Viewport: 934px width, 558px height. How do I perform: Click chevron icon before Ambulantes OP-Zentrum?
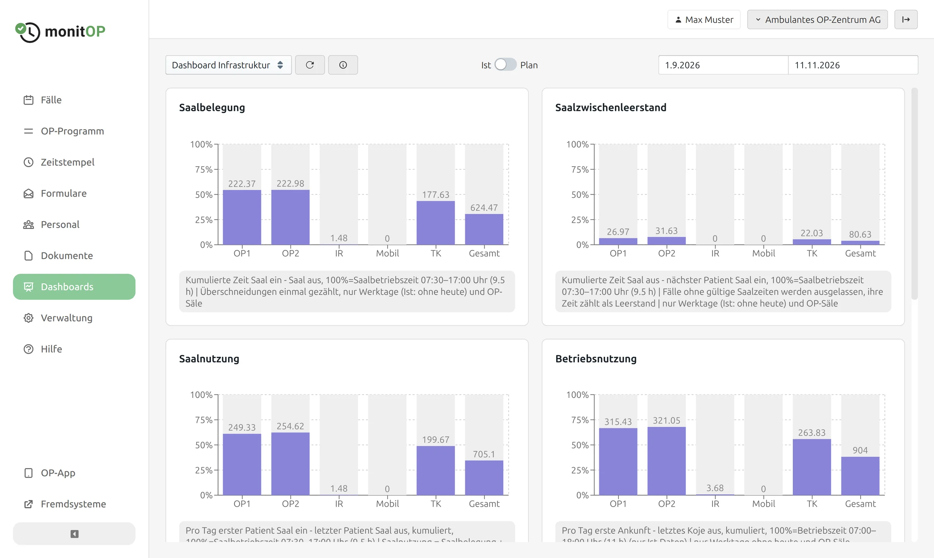(758, 19)
